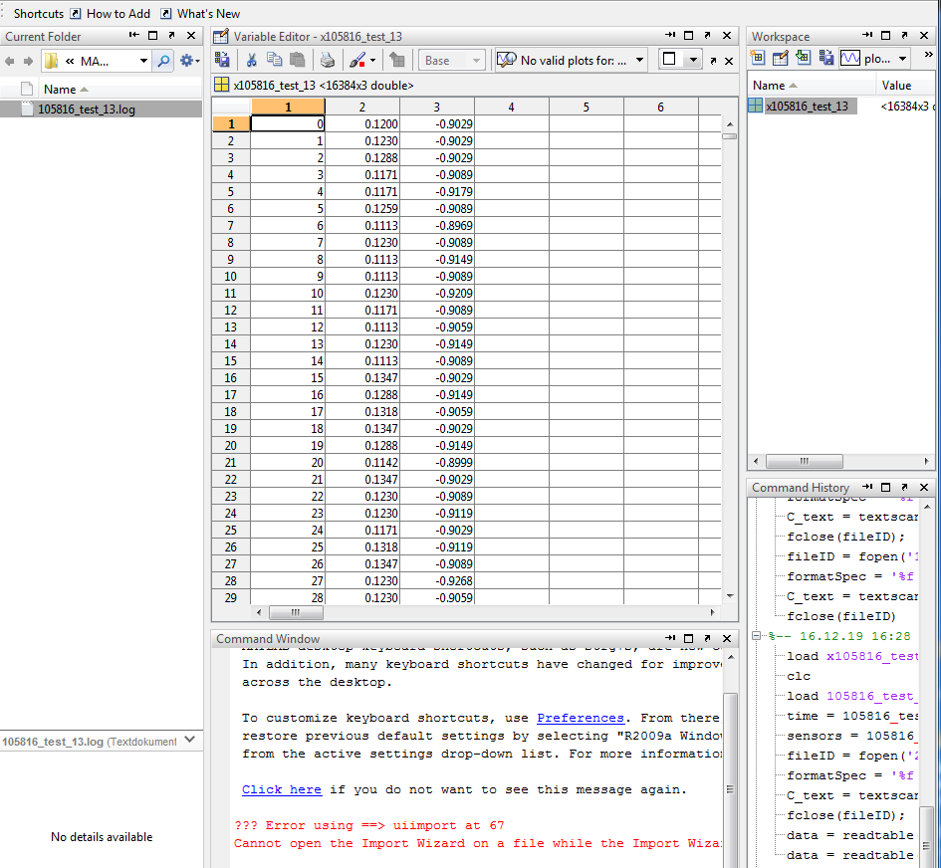Collapse the 16.12.19 16:28 history group
Screen dimensions: 941x868
pos(757,636)
